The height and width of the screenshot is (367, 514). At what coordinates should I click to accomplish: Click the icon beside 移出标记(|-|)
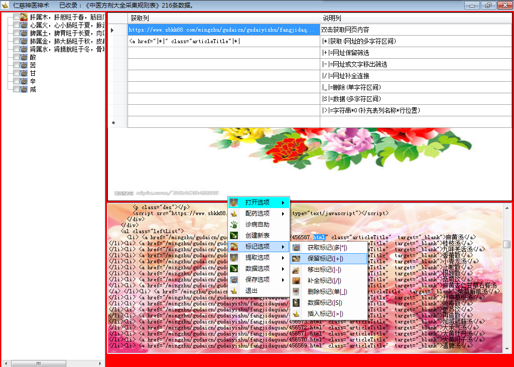pos(296,270)
